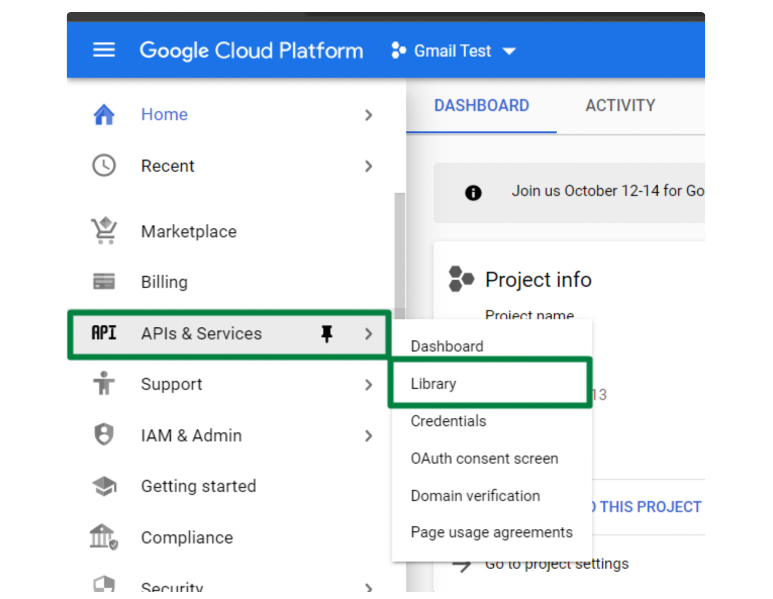
Task: Click the Project info heading
Action: pos(538,279)
